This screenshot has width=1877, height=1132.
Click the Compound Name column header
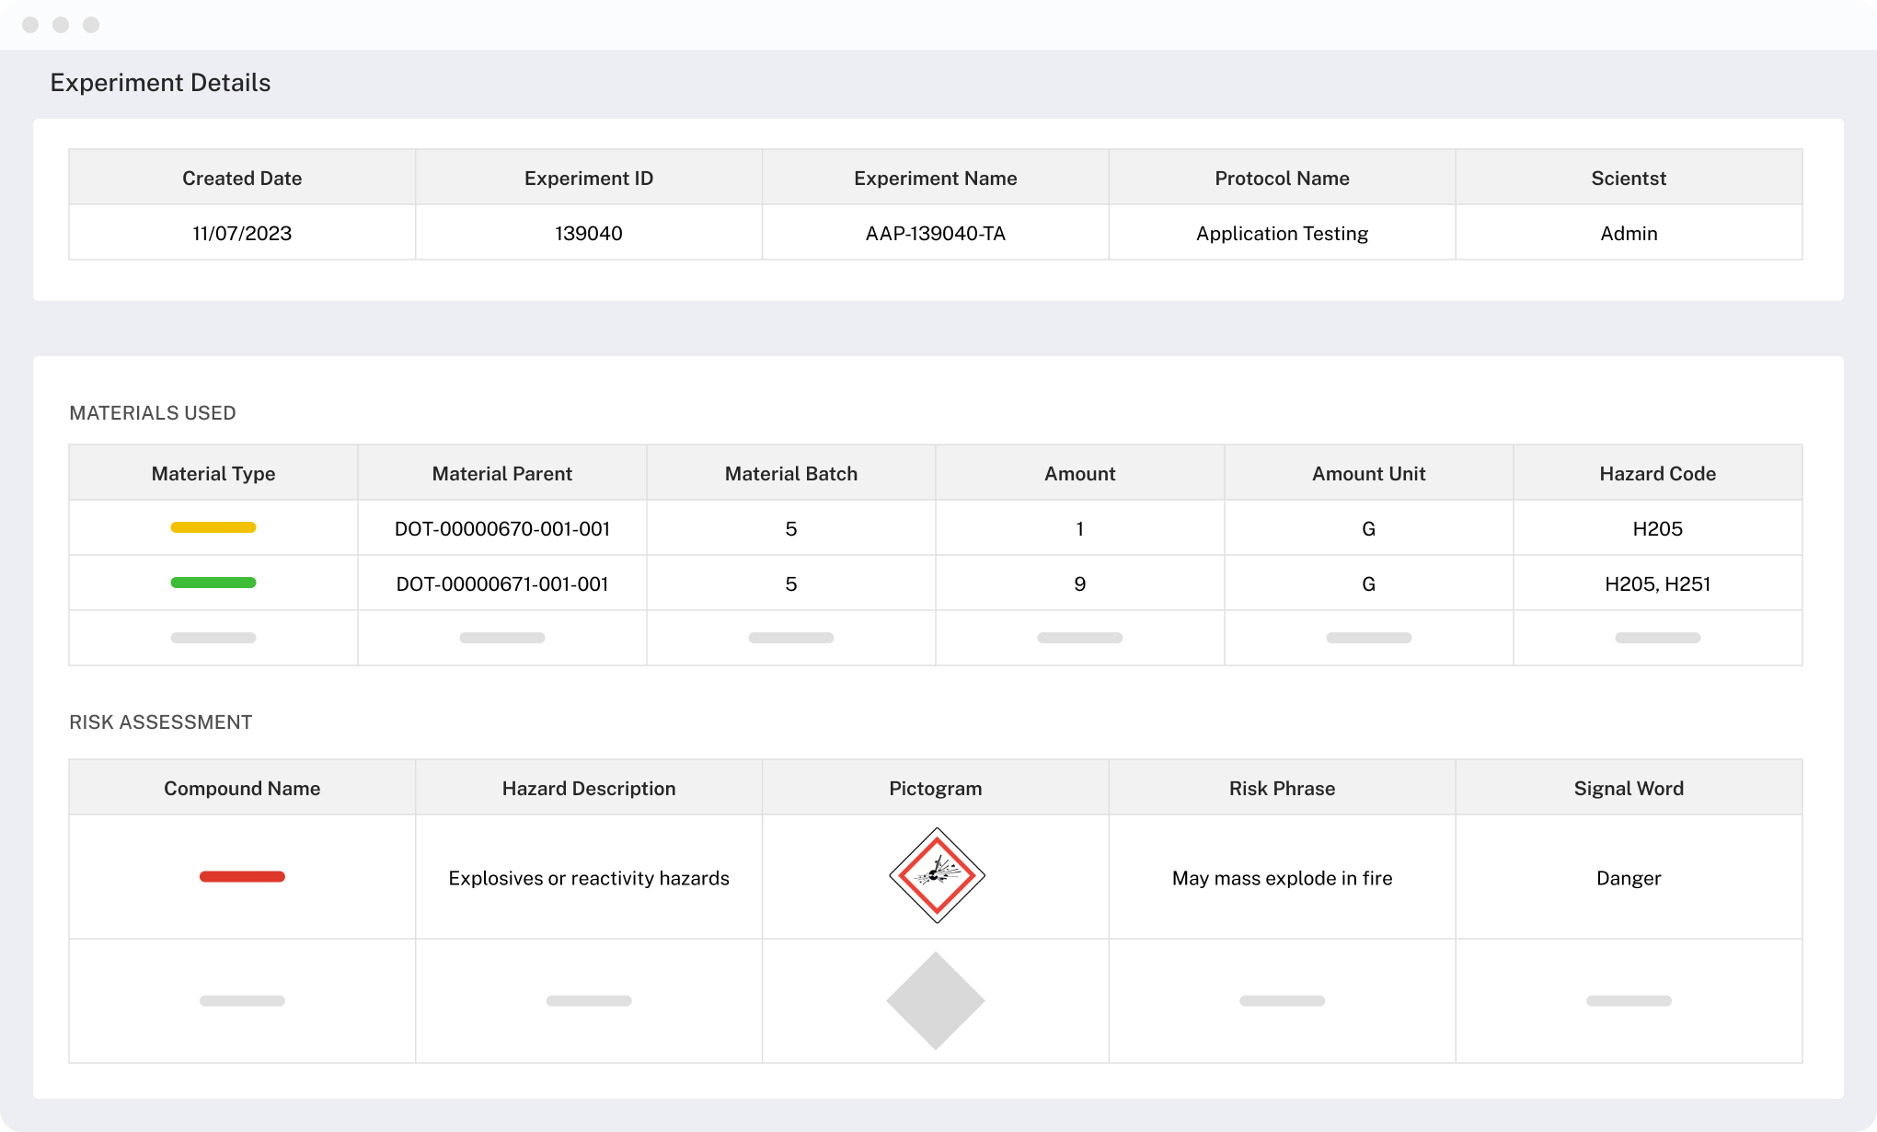coord(242,788)
